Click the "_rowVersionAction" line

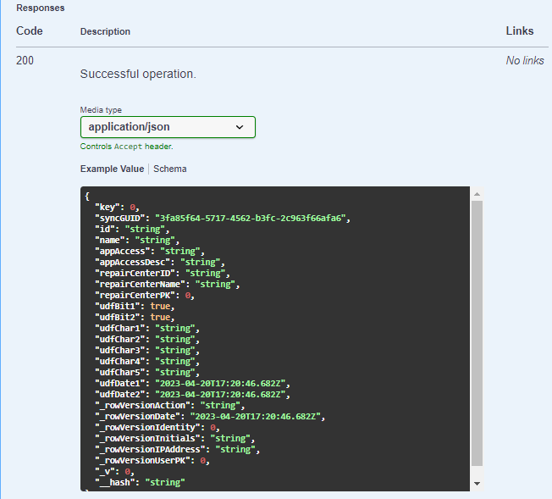tap(169, 405)
